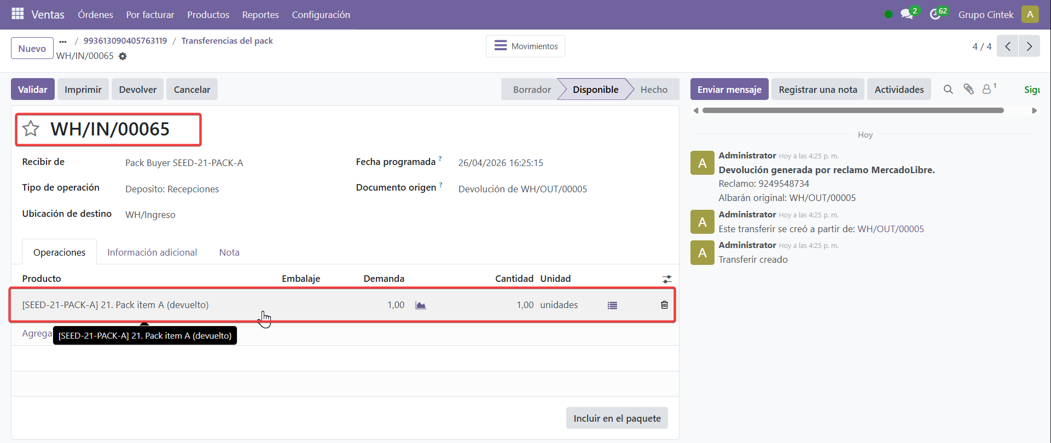The image size is (1051, 443).
Task: Go to next record arrow
Action: tap(1029, 46)
